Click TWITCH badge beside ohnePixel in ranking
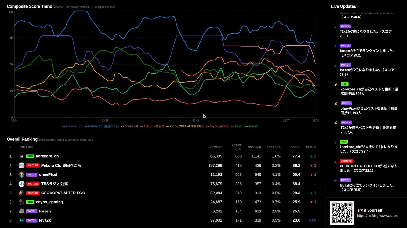407x228 pixels. (32, 174)
